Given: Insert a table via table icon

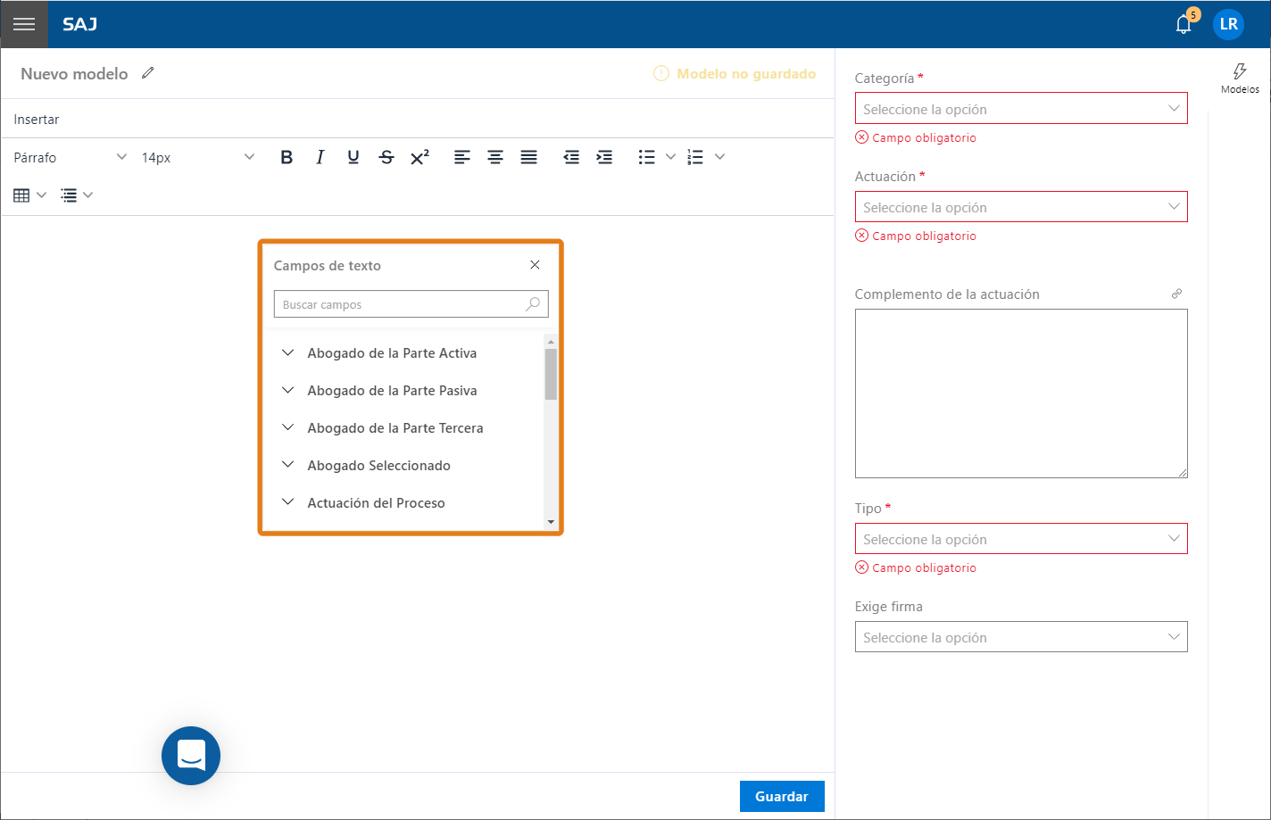Looking at the screenshot, I should coord(22,195).
